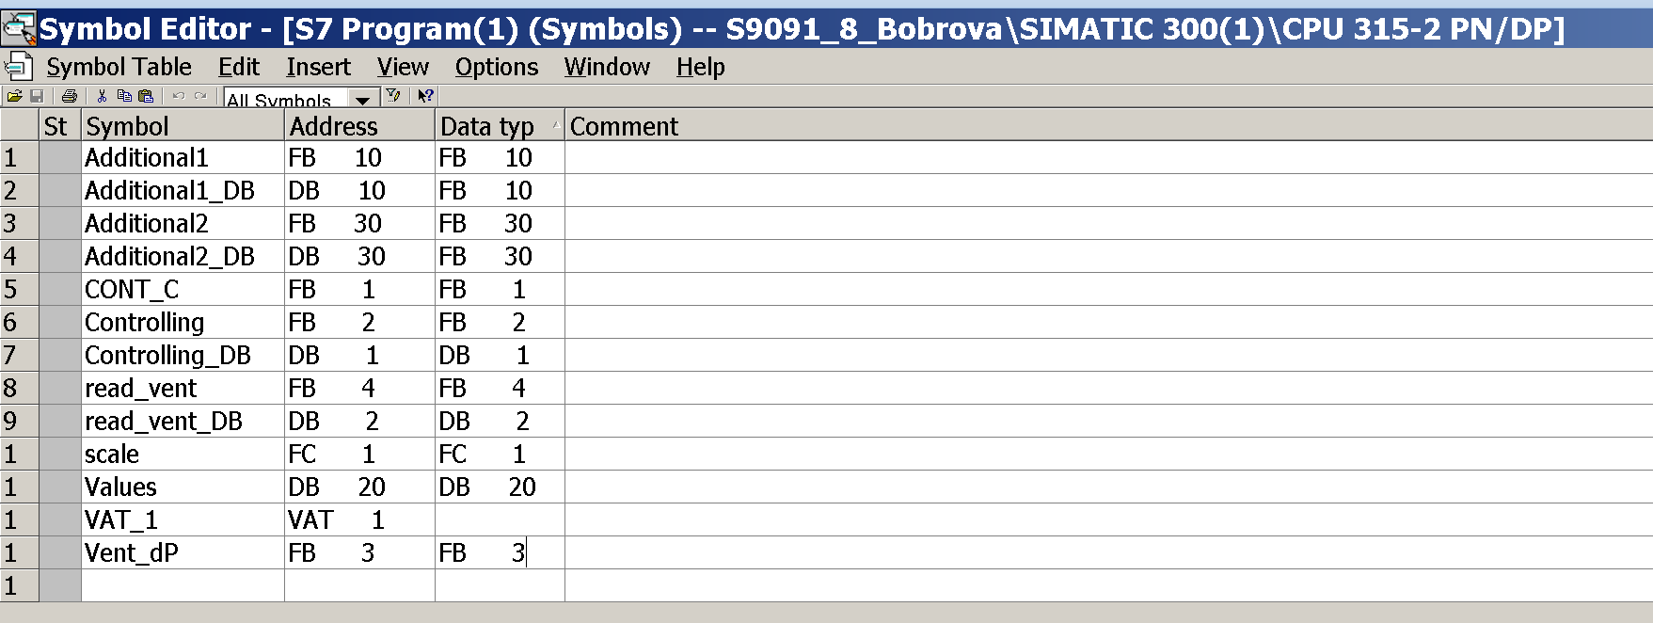Click the Print toolbar icon
Screen dimensions: 1653x623
pos(70,96)
